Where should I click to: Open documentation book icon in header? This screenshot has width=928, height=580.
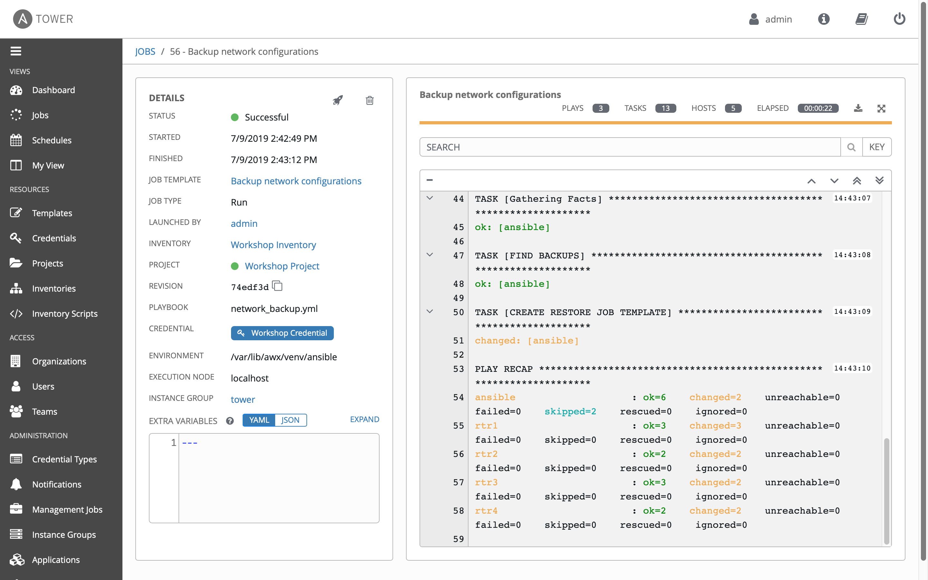point(861,19)
